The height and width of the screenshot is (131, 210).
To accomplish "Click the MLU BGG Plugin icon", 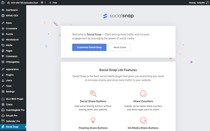I will pyautogui.click(x=3, y=99).
